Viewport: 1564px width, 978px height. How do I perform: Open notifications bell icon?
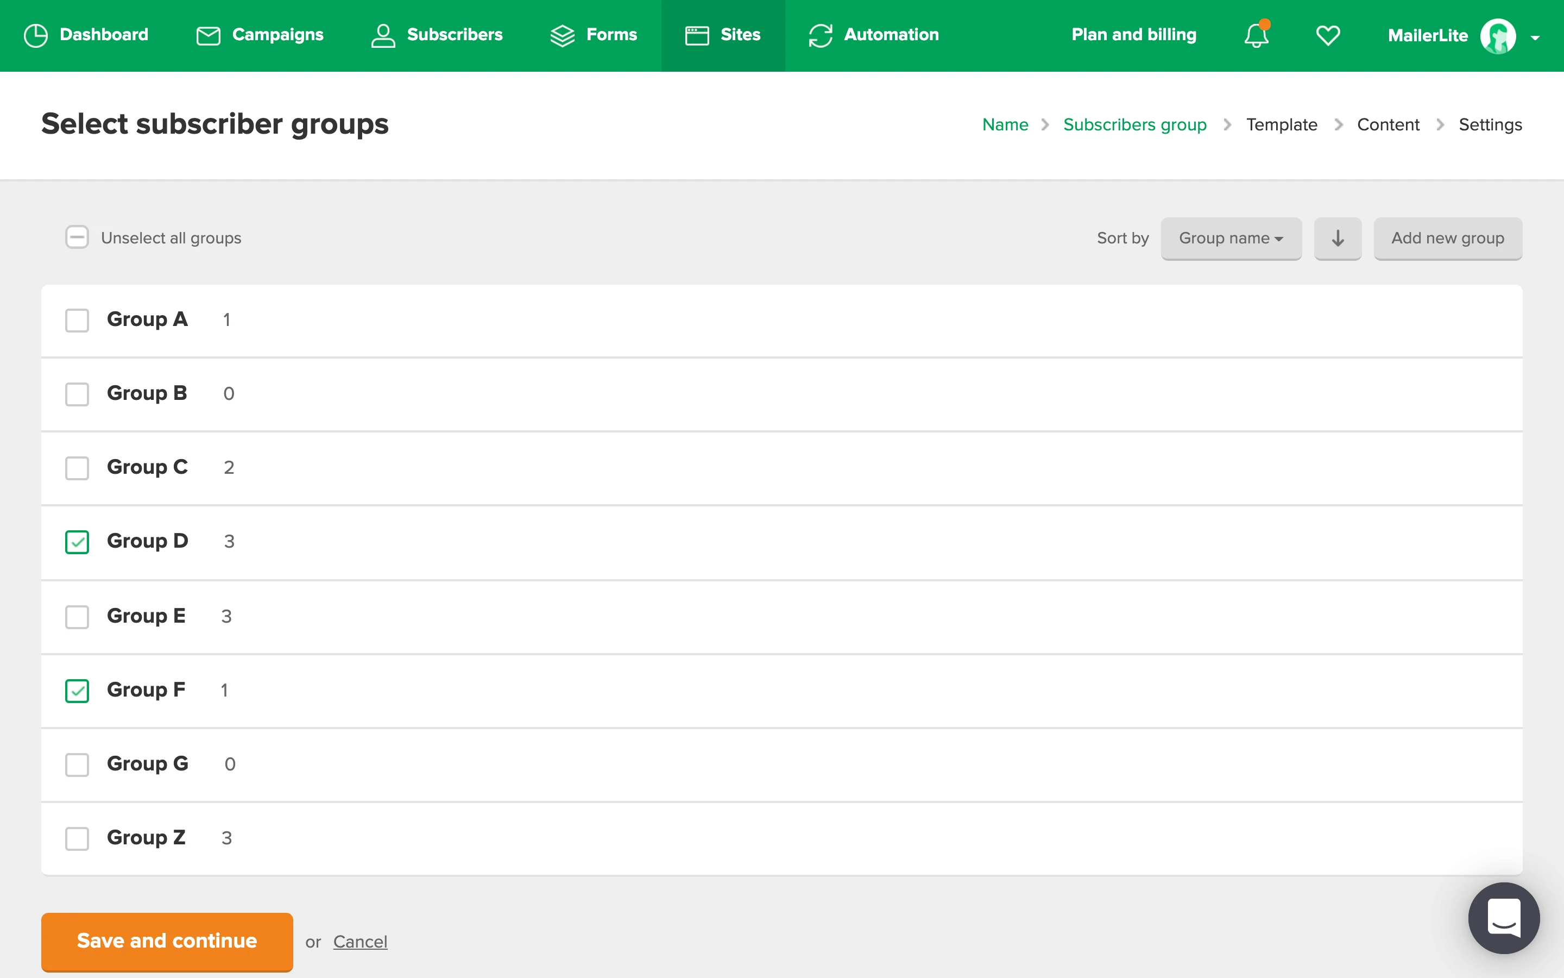tap(1256, 35)
